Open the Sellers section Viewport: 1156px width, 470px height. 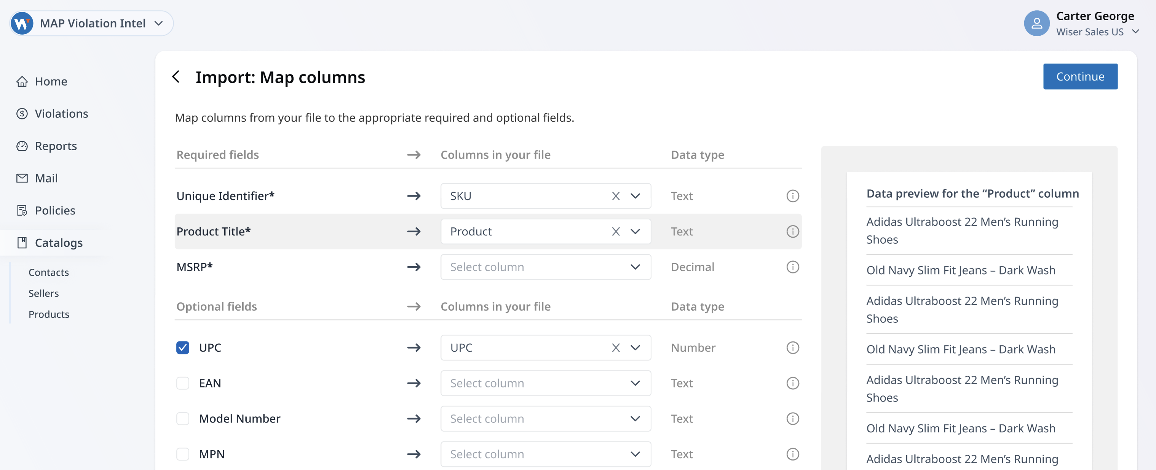[43, 294]
